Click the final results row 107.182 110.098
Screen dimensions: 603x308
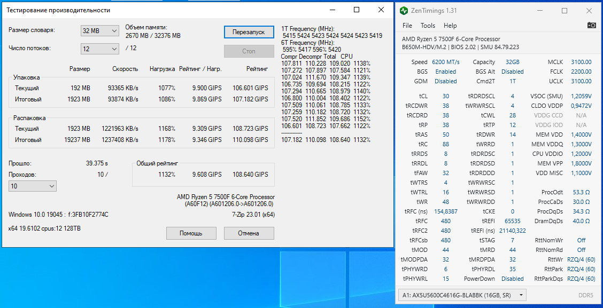326,139
